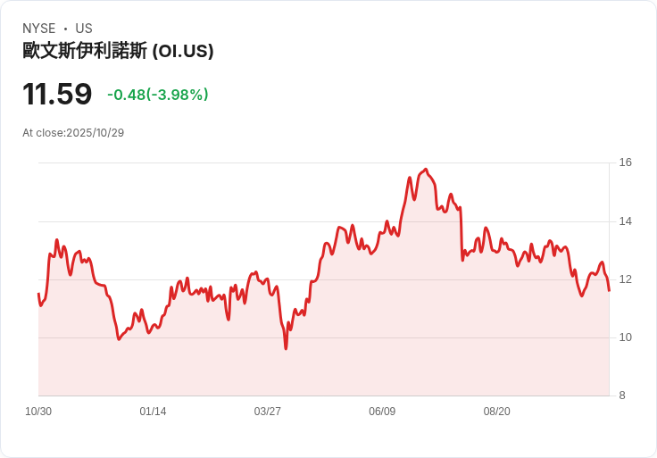Viewport: 657px width, 458px height.
Task: Click the chart's lowest dip below 10
Action: (287, 348)
